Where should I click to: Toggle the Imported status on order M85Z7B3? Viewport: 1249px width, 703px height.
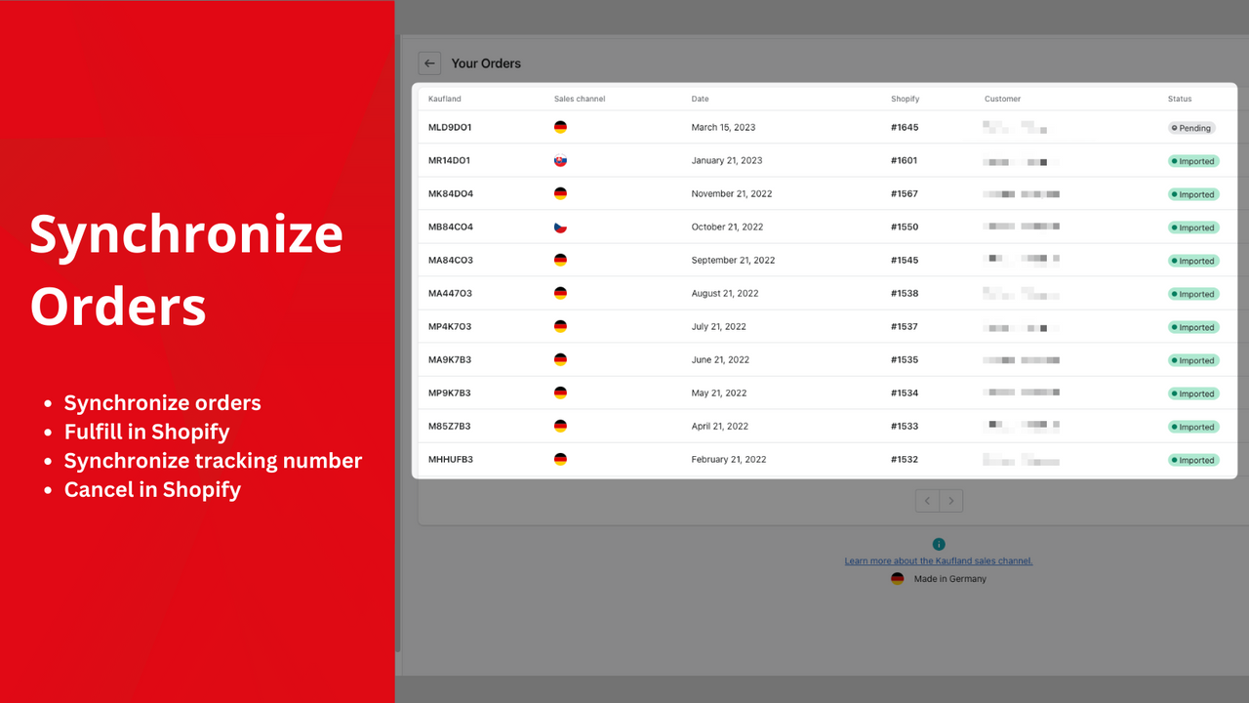pyautogui.click(x=1193, y=426)
